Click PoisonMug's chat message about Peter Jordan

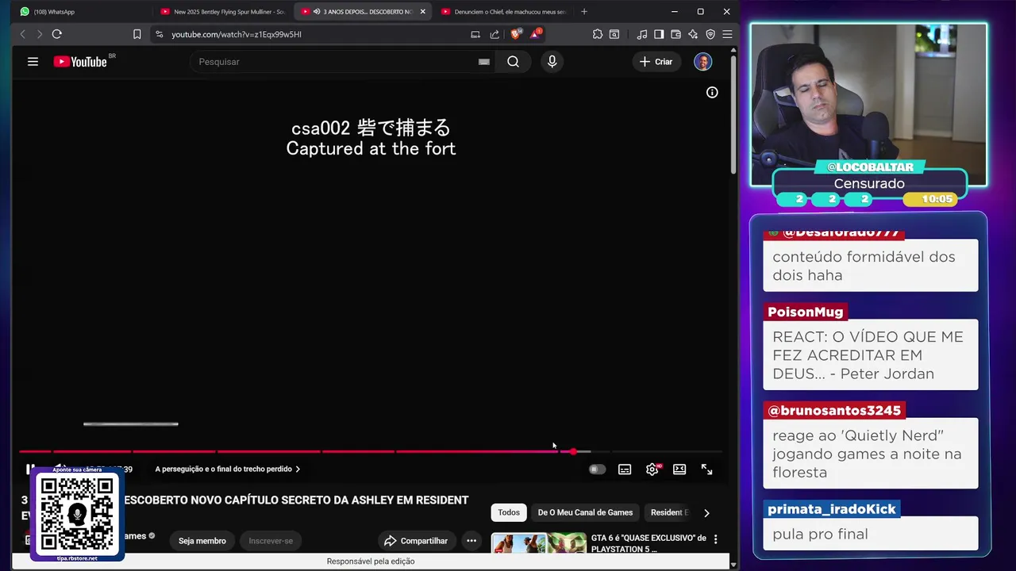click(x=870, y=355)
